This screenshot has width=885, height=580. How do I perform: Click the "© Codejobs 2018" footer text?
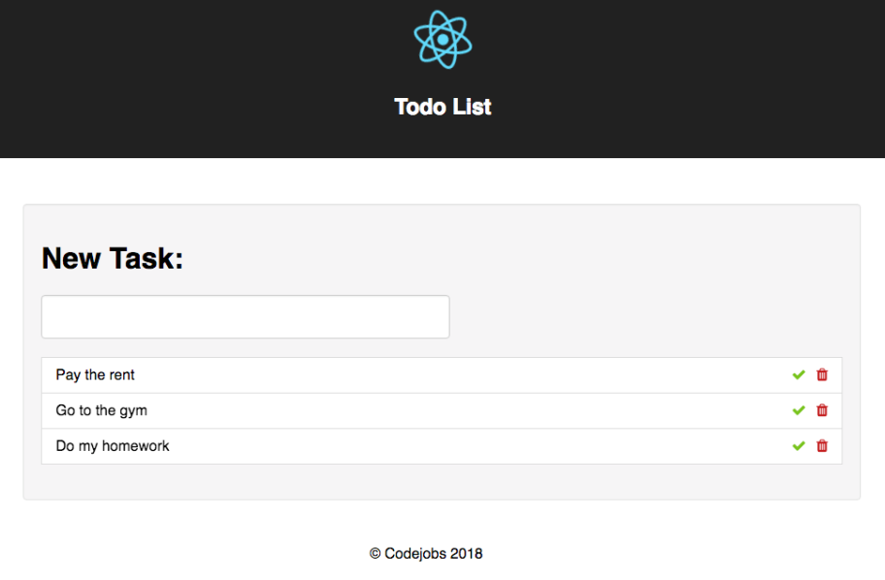pyautogui.click(x=426, y=554)
